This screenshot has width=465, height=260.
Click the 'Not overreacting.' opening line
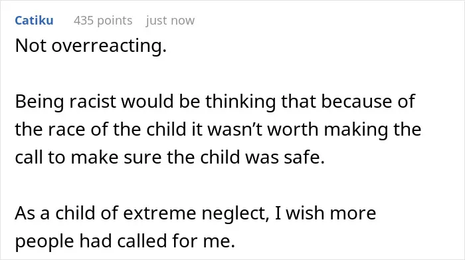coord(91,46)
